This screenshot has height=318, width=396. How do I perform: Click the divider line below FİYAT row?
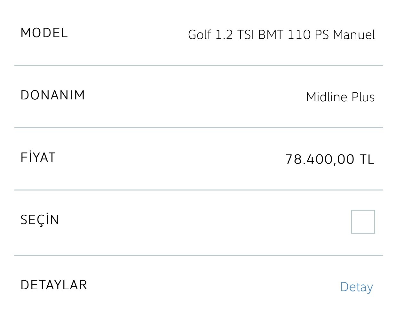198,190
